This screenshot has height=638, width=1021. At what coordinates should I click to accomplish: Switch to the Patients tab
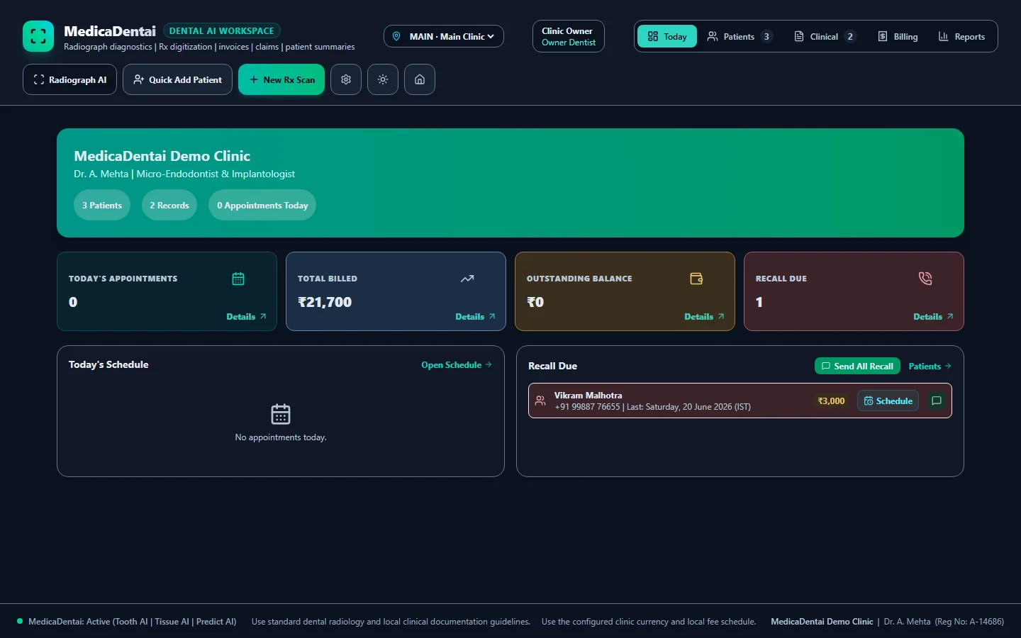(x=740, y=36)
